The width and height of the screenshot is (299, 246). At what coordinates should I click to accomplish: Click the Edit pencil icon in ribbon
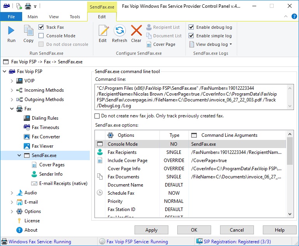103,30
